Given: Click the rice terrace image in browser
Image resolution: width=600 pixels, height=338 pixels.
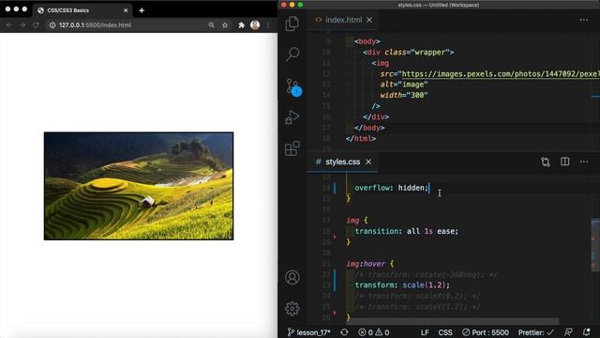Looking at the screenshot, I should click(139, 186).
